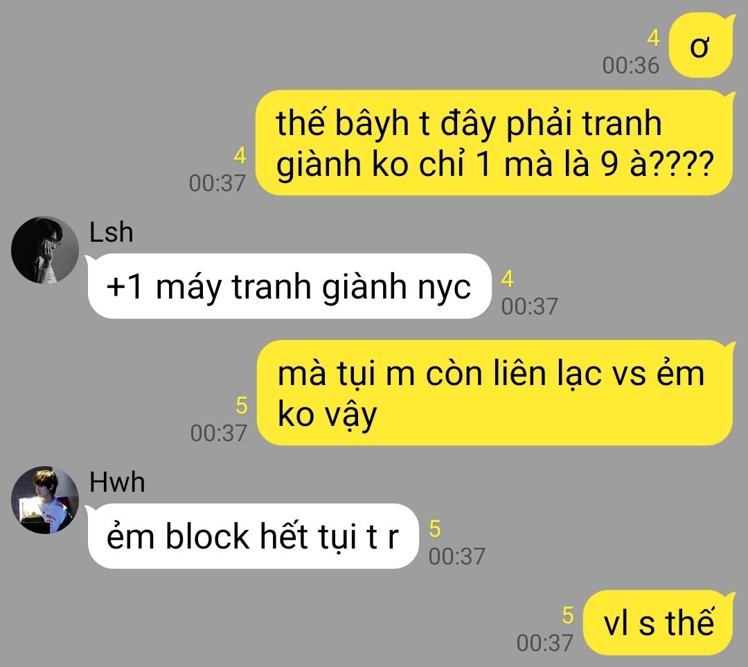
Task: Tap unread count 4 next to Lsh's message
Action: tap(508, 279)
